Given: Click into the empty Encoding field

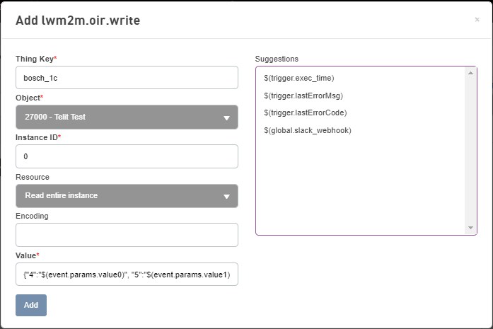Looking at the screenshot, I should (x=127, y=235).
